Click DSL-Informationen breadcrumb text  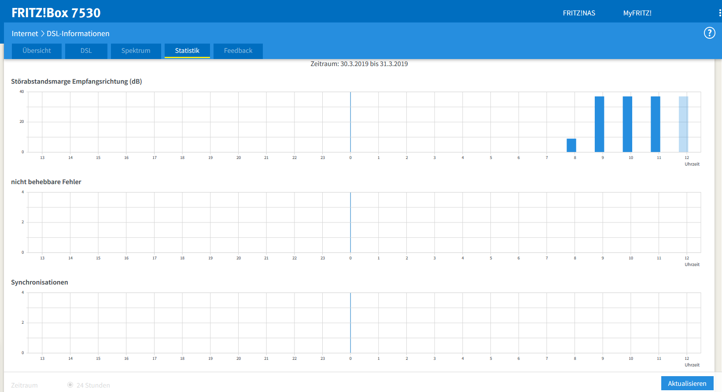[x=78, y=33]
